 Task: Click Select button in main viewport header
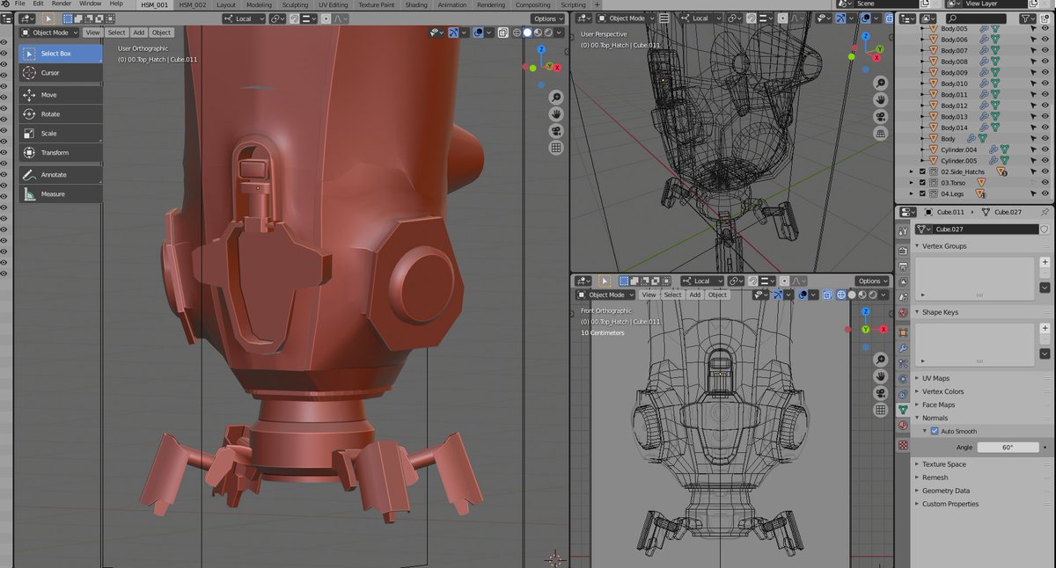pos(116,33)
